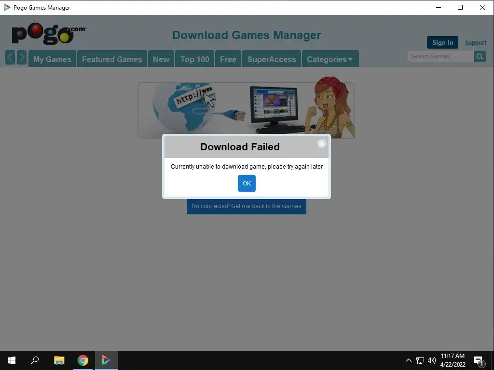Screen dimensions: 494x370
Task: Click the Pogo title bar app icon
Action: 7,7
